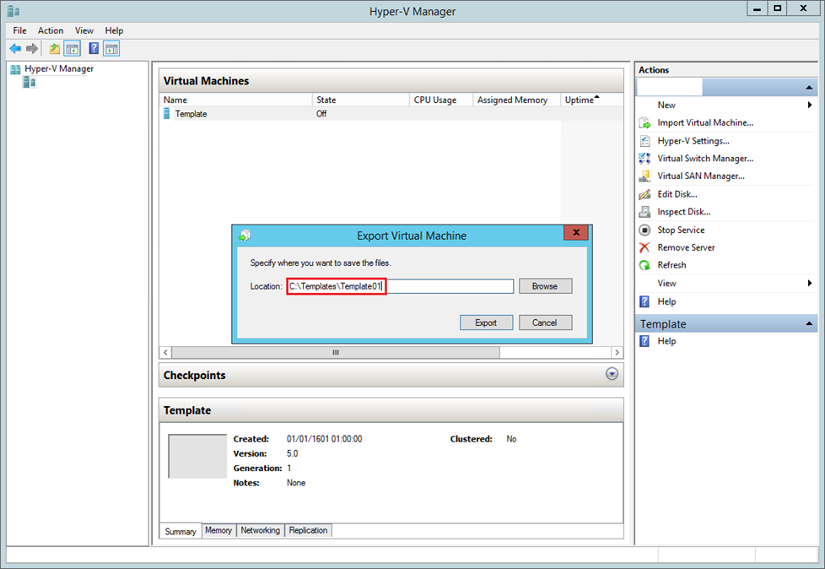Click Virtual Switch Manager... action
The height and width of the screenshot is (569, 825).
tap(705, 158)
